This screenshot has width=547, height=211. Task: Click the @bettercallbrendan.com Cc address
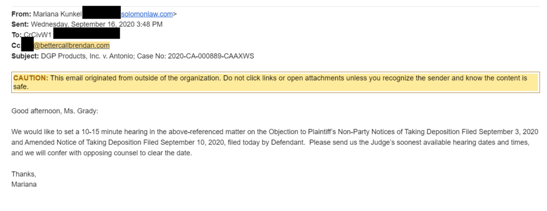tap(72, 45)
